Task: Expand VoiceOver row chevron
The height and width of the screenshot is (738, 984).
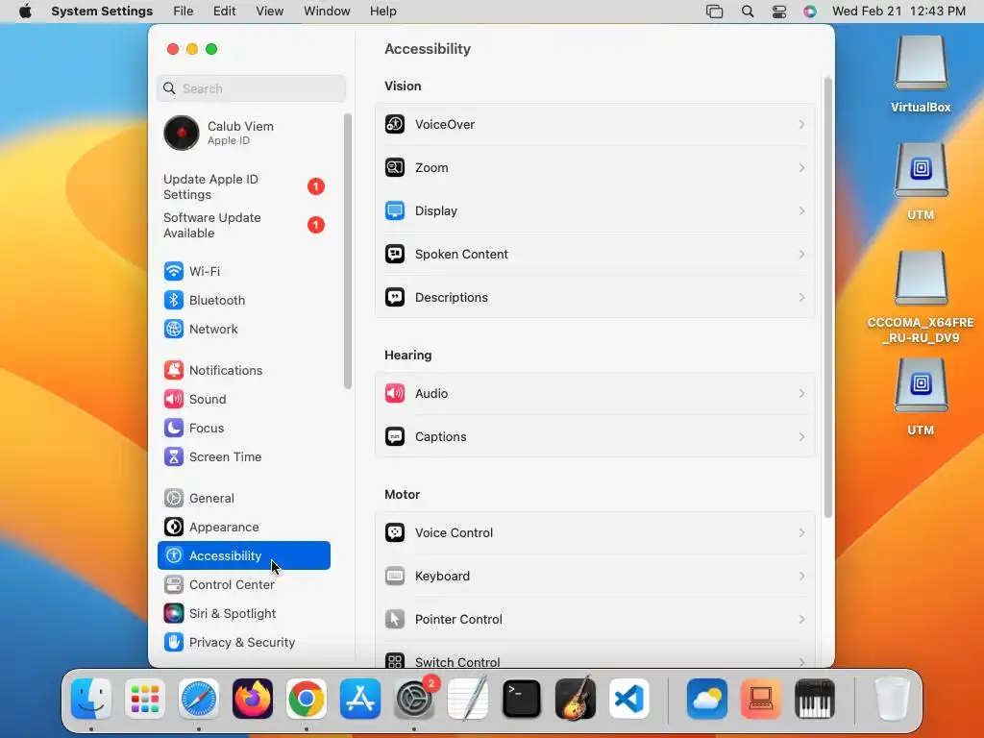Action: click(x=801, y=124)
